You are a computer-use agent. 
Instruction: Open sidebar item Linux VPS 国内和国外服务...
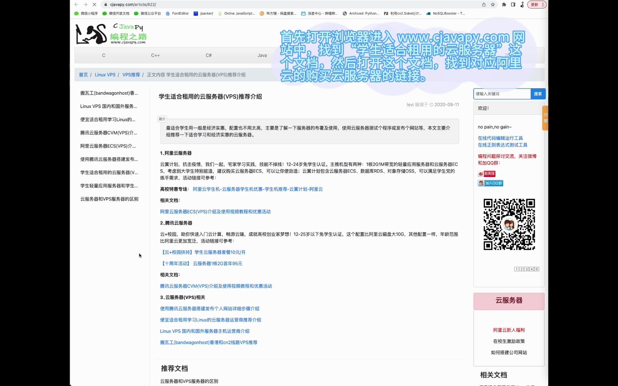click(x=109, y=107)
